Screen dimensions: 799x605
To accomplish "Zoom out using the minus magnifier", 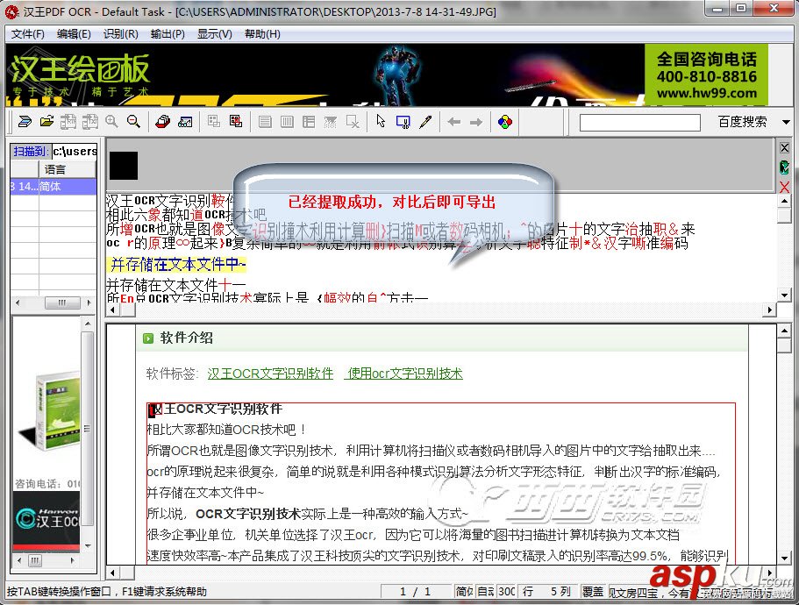I will [x=133, y=121].
